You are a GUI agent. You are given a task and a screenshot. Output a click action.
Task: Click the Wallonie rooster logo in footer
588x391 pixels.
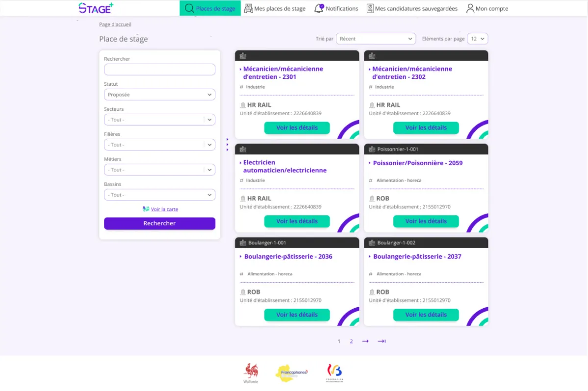tap(251, 373)
